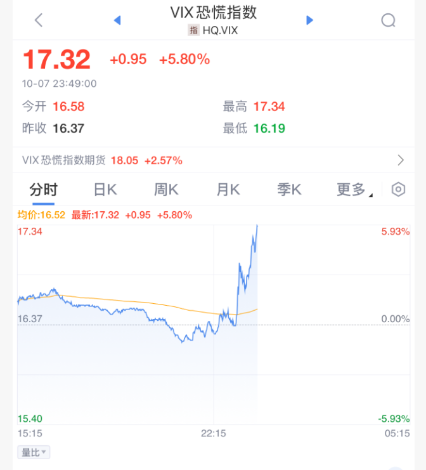Image resolution: width=426 pixels, height=470 pixels.
Task: Tap the index badge icon beside HQ.VIX
Action: [x=193, y=30]
